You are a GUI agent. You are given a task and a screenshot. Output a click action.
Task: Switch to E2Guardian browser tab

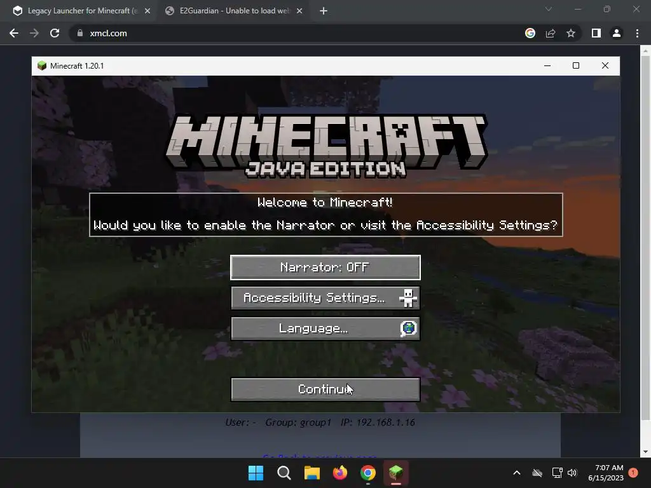coord(234,11)
